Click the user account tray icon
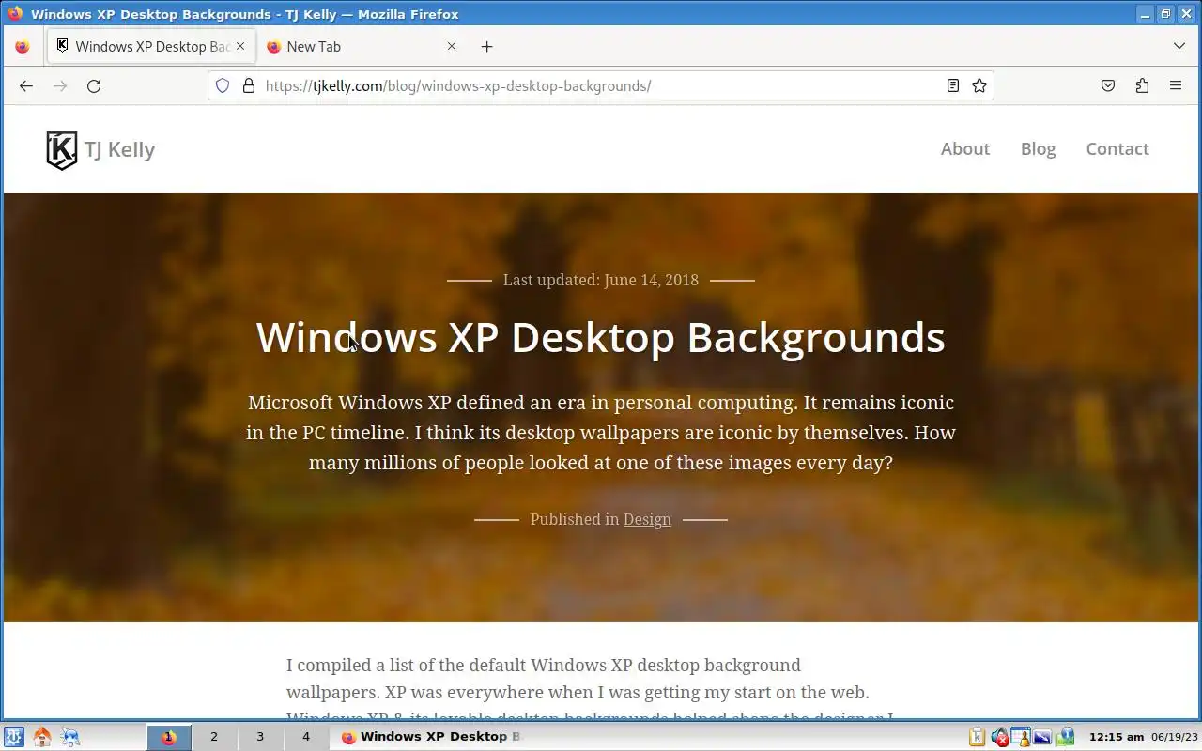The image size is (1202, 751). pyautogui.click(x=1021, y=737)
